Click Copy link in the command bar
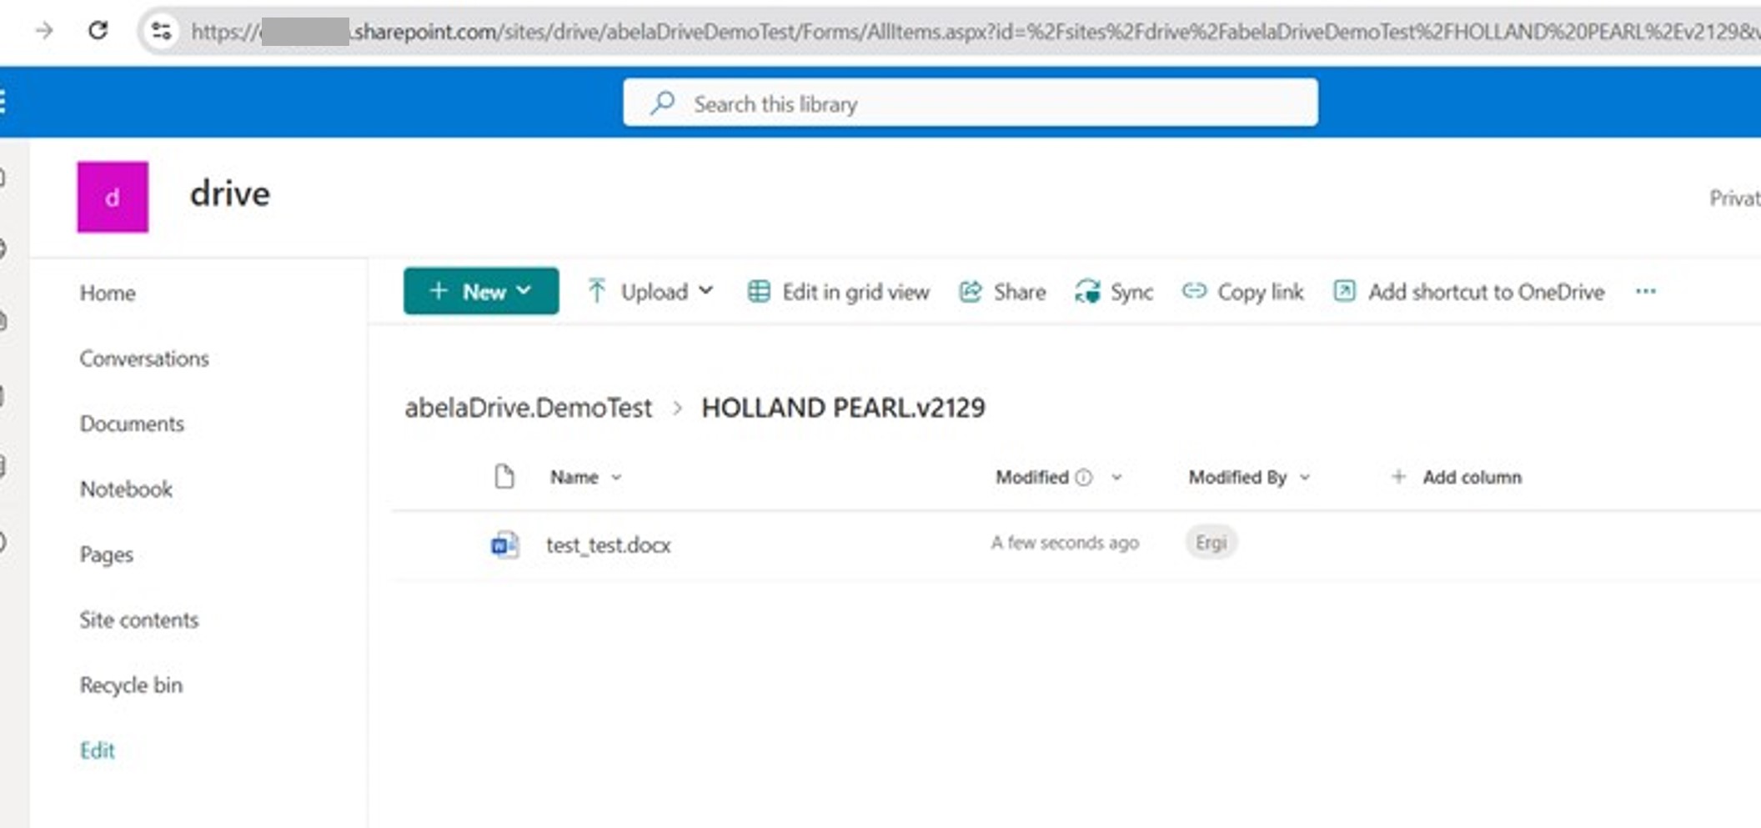 [1242, 292]
